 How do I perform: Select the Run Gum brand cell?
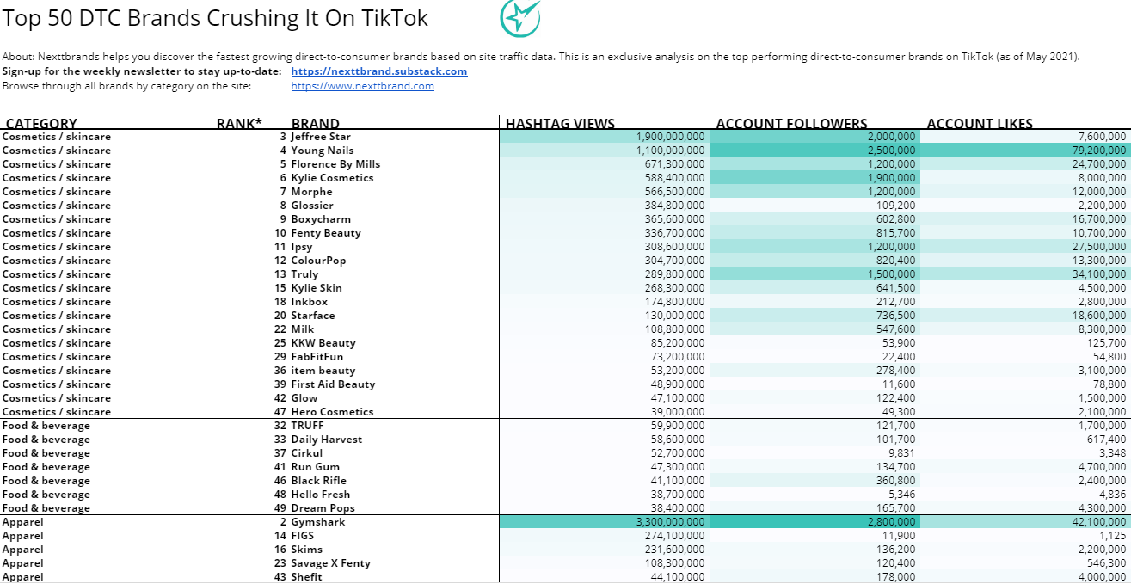pyautogui.click(x=315, y=467)
